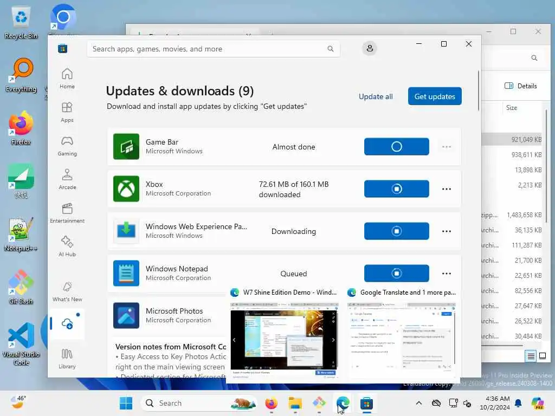Go to Gaming section in Store
Viewport: 555px width, 416px height.
coord(67,146)
